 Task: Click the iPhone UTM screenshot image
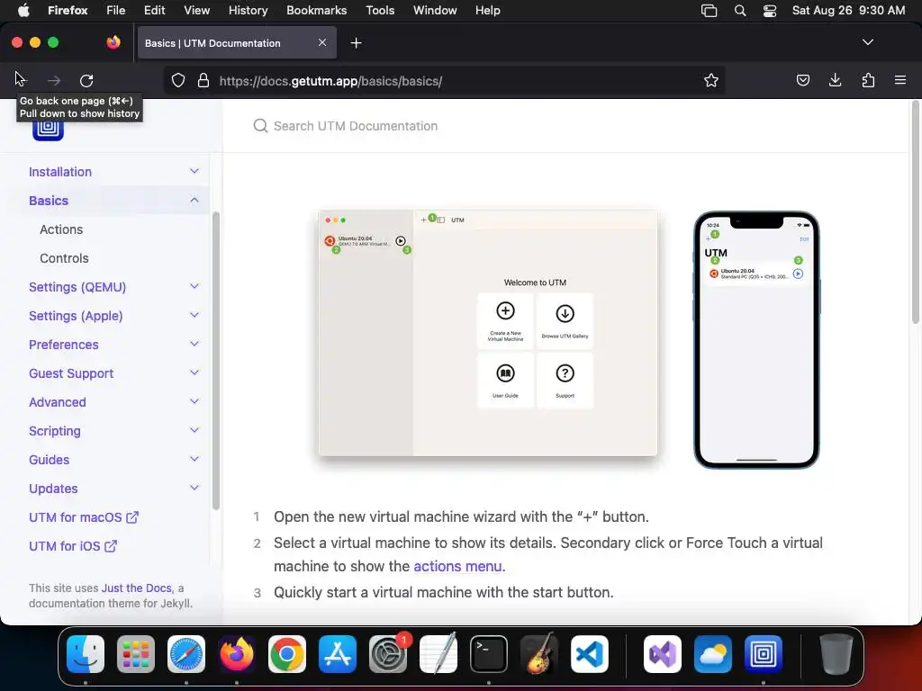click(x=756, y=339)
